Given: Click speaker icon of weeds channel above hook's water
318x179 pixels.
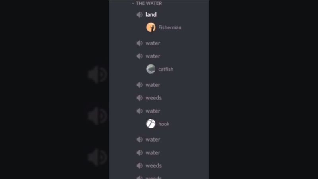Looking at the screenshot, I should pyautogui.click(x=140, y=98).
